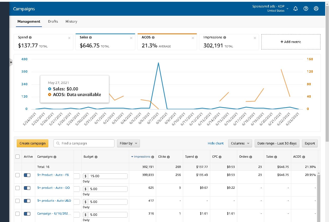Open the Filter by dropdown
329x222 pixels.
[128, 143]
